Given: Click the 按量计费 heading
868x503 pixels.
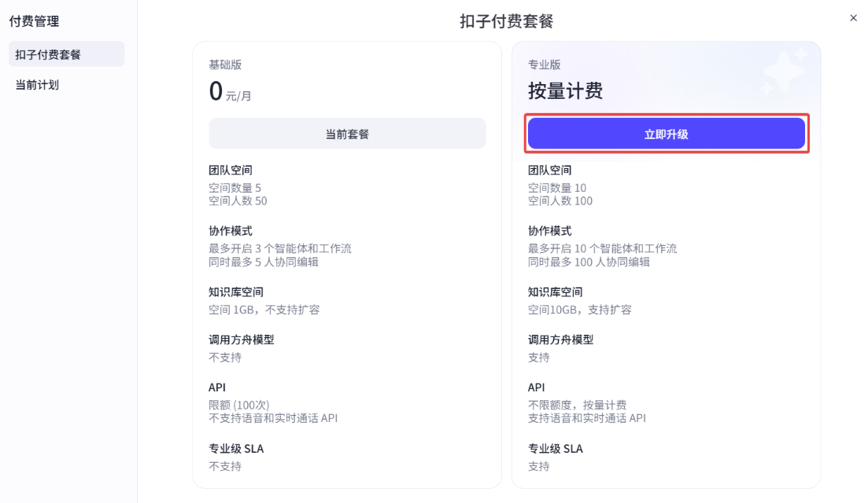Looking at the screenshot, I should (x=565, y=90).
